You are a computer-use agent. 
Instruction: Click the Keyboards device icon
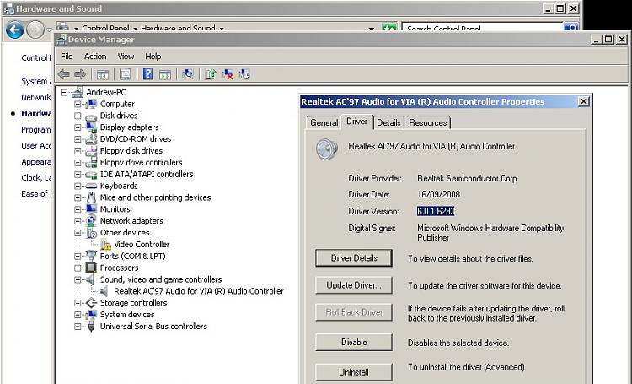(91, 187)
